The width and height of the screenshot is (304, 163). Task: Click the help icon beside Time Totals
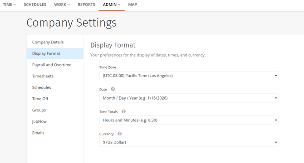coord(123,111)
